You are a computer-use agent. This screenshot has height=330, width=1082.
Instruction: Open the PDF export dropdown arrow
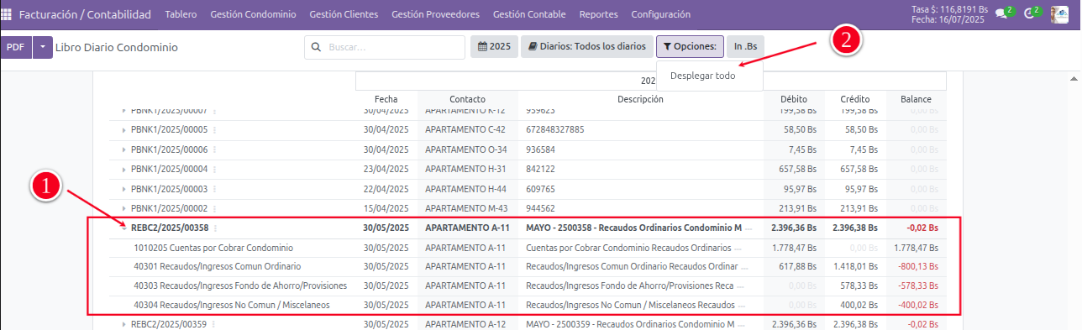coord(42,48)
